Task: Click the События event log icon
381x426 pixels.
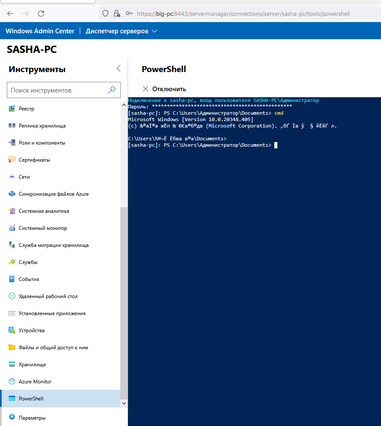Action: (x=12, y=279)
